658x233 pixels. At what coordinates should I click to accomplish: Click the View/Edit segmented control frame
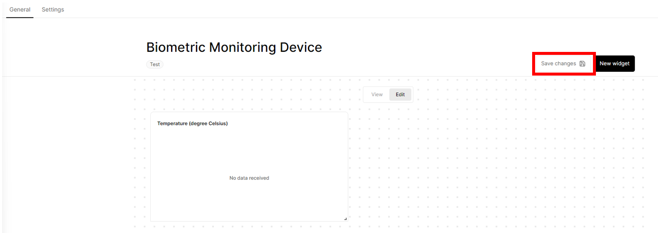tap(388, 95)
